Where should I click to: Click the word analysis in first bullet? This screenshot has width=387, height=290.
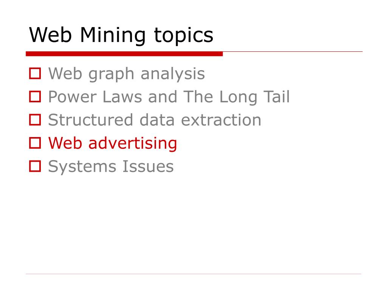pyautogui.click(x=173, y=74)
